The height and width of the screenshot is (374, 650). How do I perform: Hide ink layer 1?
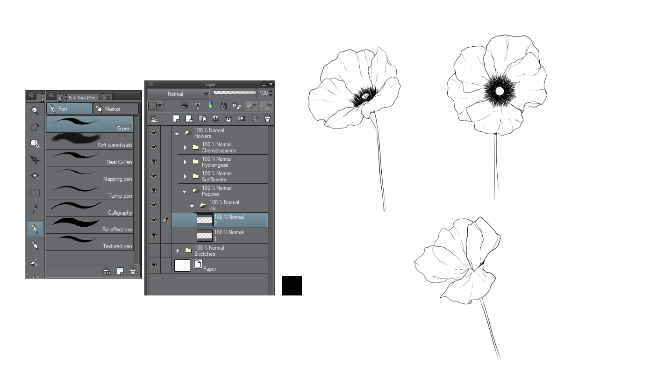(x=154, y=236)
